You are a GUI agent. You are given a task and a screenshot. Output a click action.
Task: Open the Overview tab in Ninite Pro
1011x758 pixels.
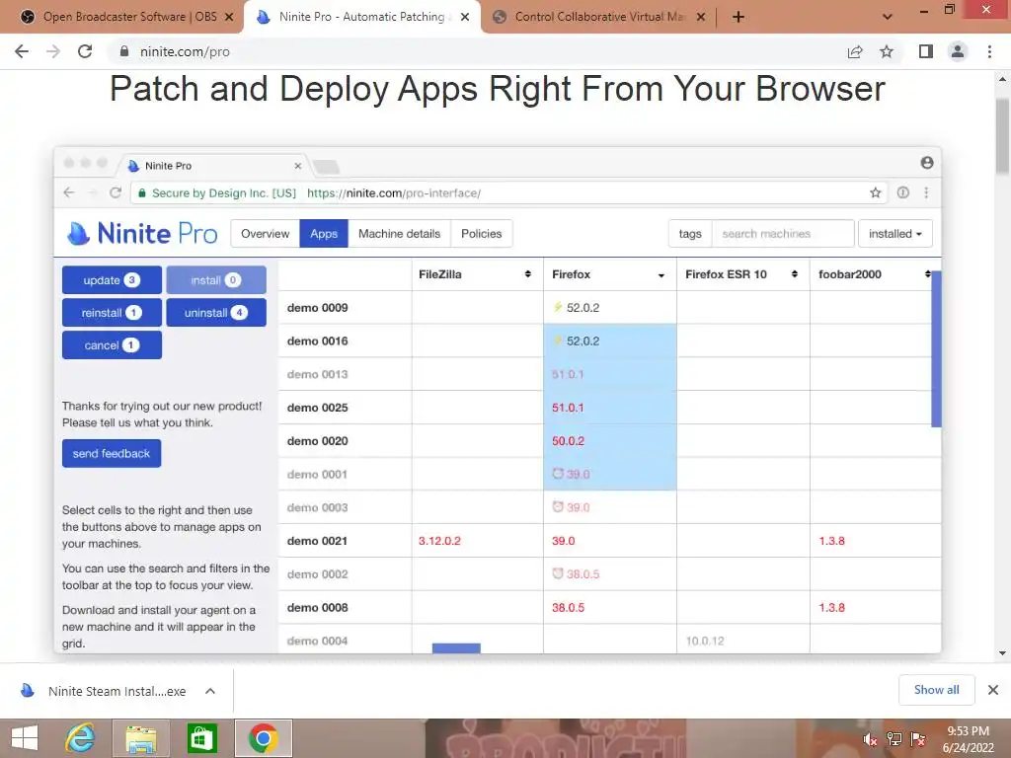tap(265, 233)
